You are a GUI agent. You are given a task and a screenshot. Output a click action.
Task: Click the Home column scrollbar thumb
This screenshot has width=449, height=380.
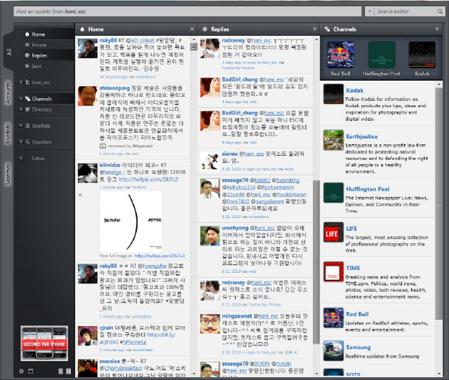coord(194,46)
